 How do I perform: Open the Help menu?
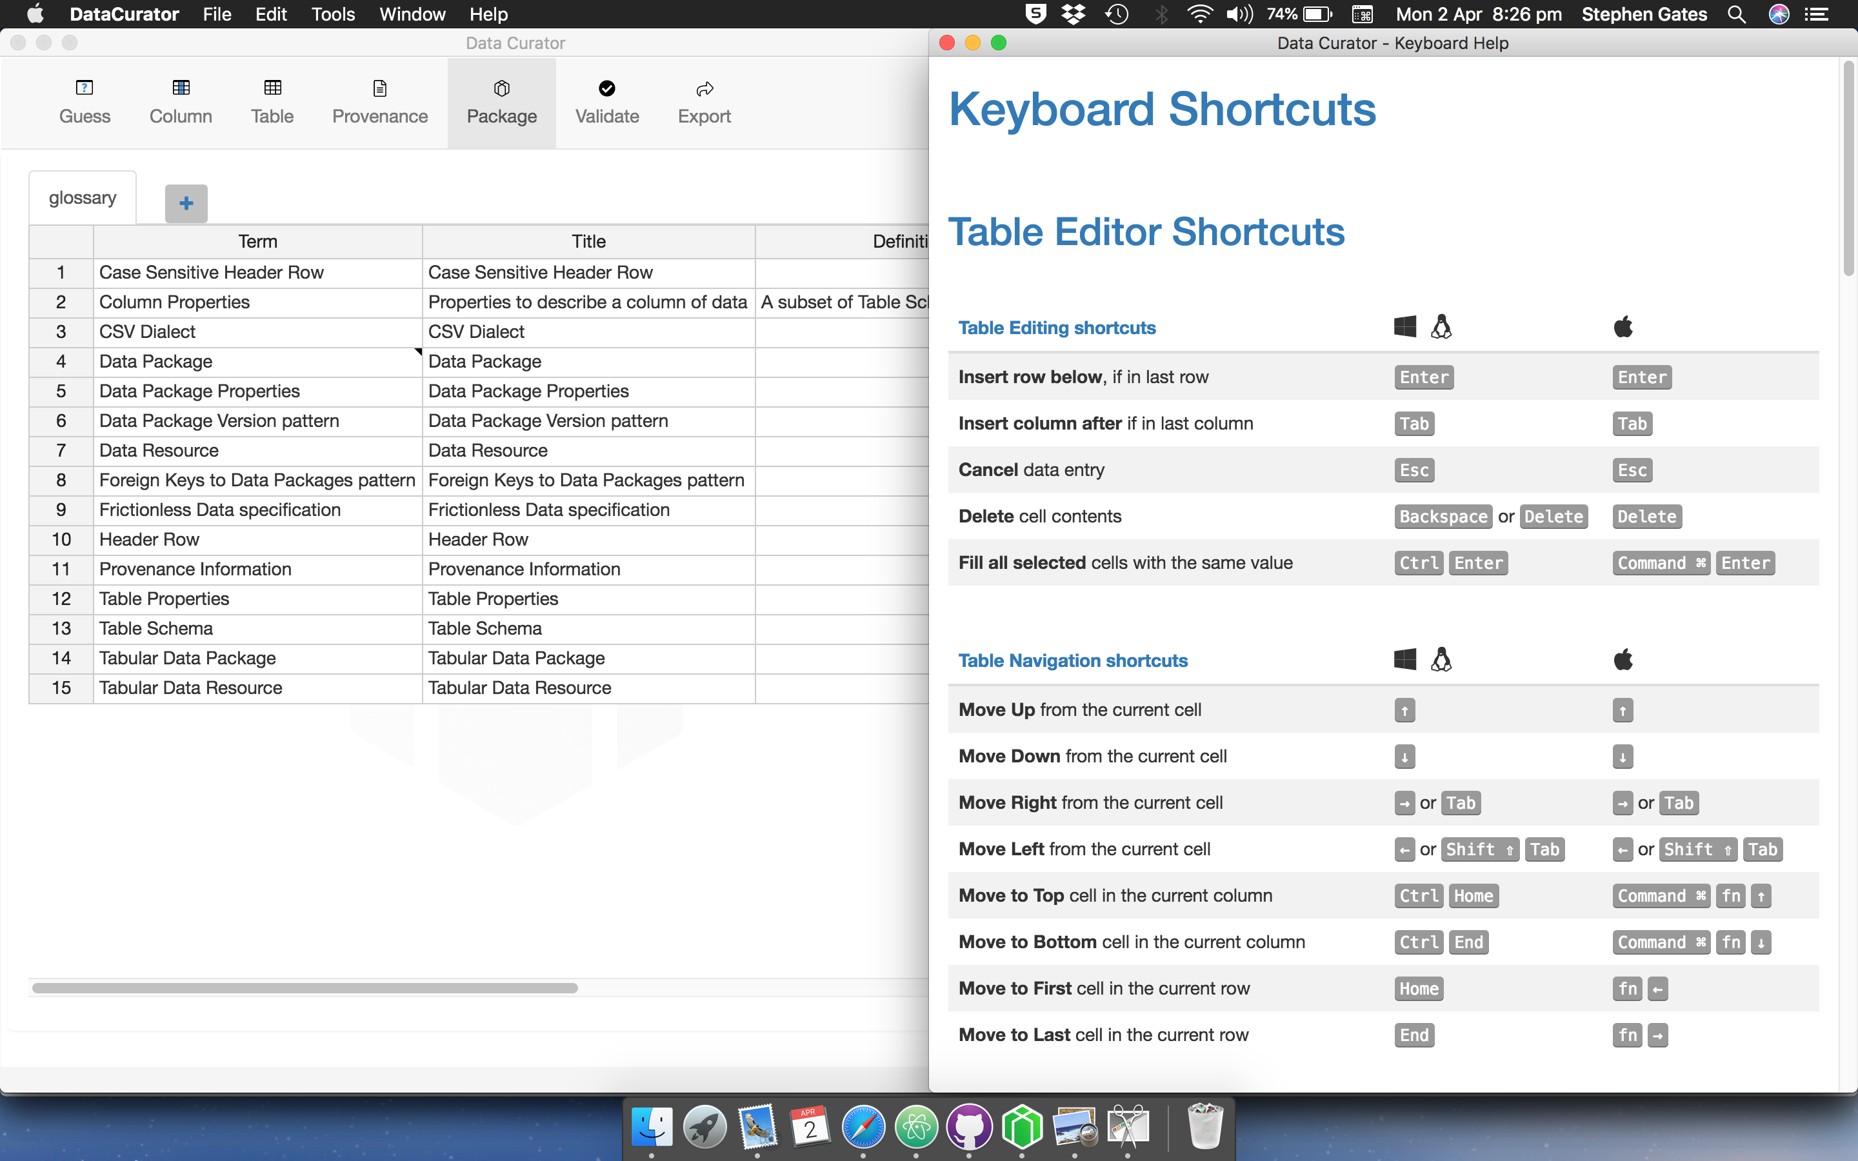click(488, 15)
